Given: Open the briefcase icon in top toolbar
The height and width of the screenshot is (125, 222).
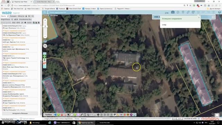Looking at the screenshot, I should [173, 12].
